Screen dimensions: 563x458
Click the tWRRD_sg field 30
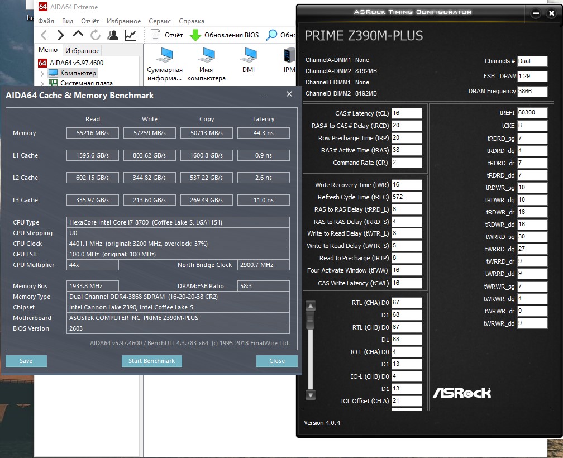(x=532, y=236)
